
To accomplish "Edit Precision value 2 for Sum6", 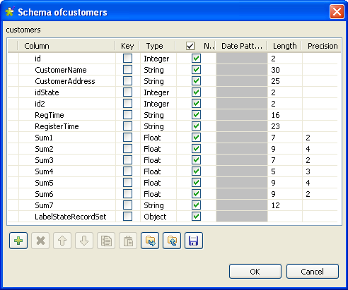I will click(x=320, y=194).
